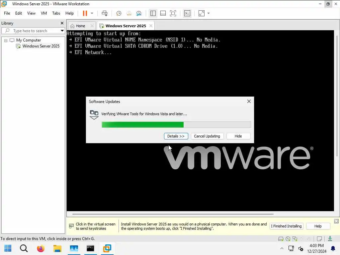
Task: Enter full screen mode icon
Action: click(x=173, y=13)
